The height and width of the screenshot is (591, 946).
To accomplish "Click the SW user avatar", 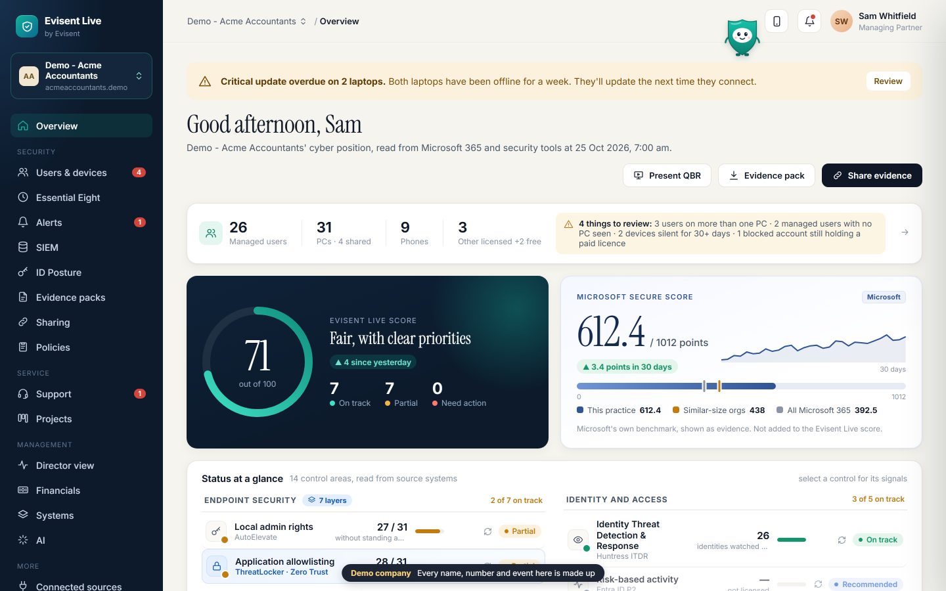I will pyautogui.click(x=842, y=21).
